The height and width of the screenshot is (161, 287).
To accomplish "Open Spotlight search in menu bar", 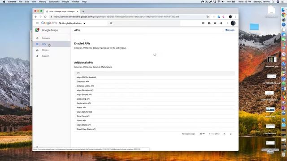I will pos(273,2).
